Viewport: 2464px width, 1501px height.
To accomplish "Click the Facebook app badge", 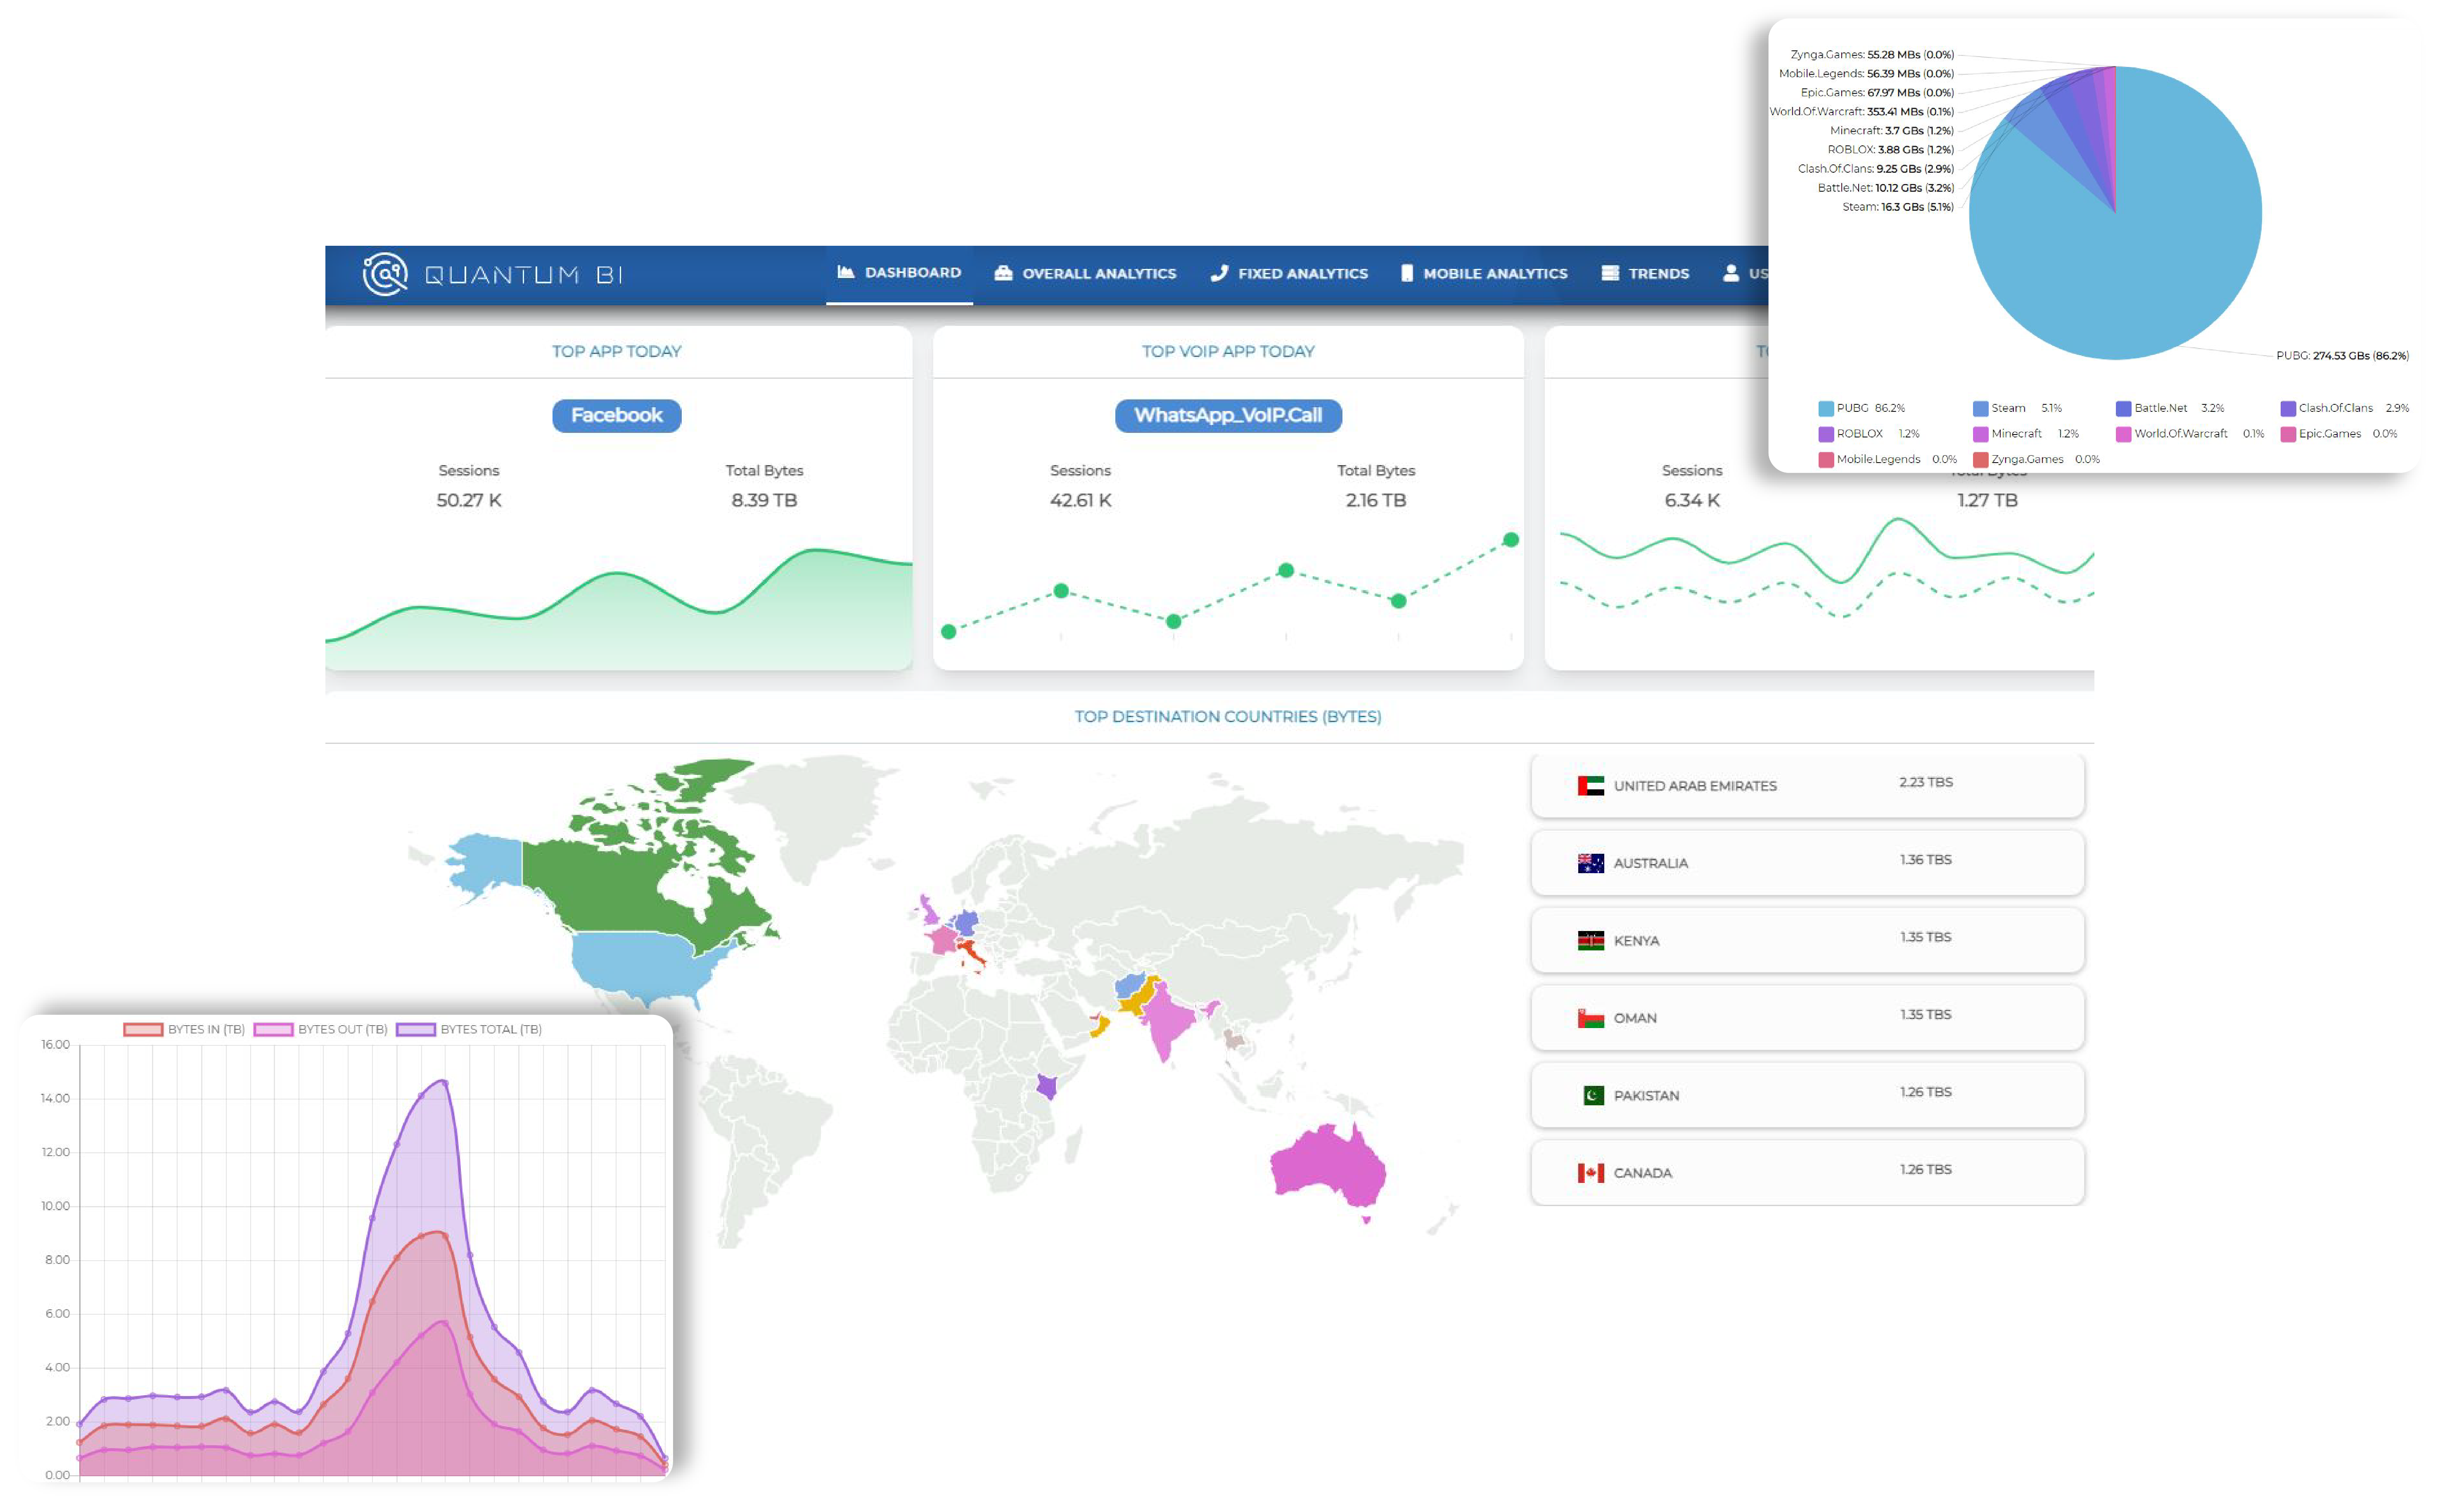I will (616, 415).
